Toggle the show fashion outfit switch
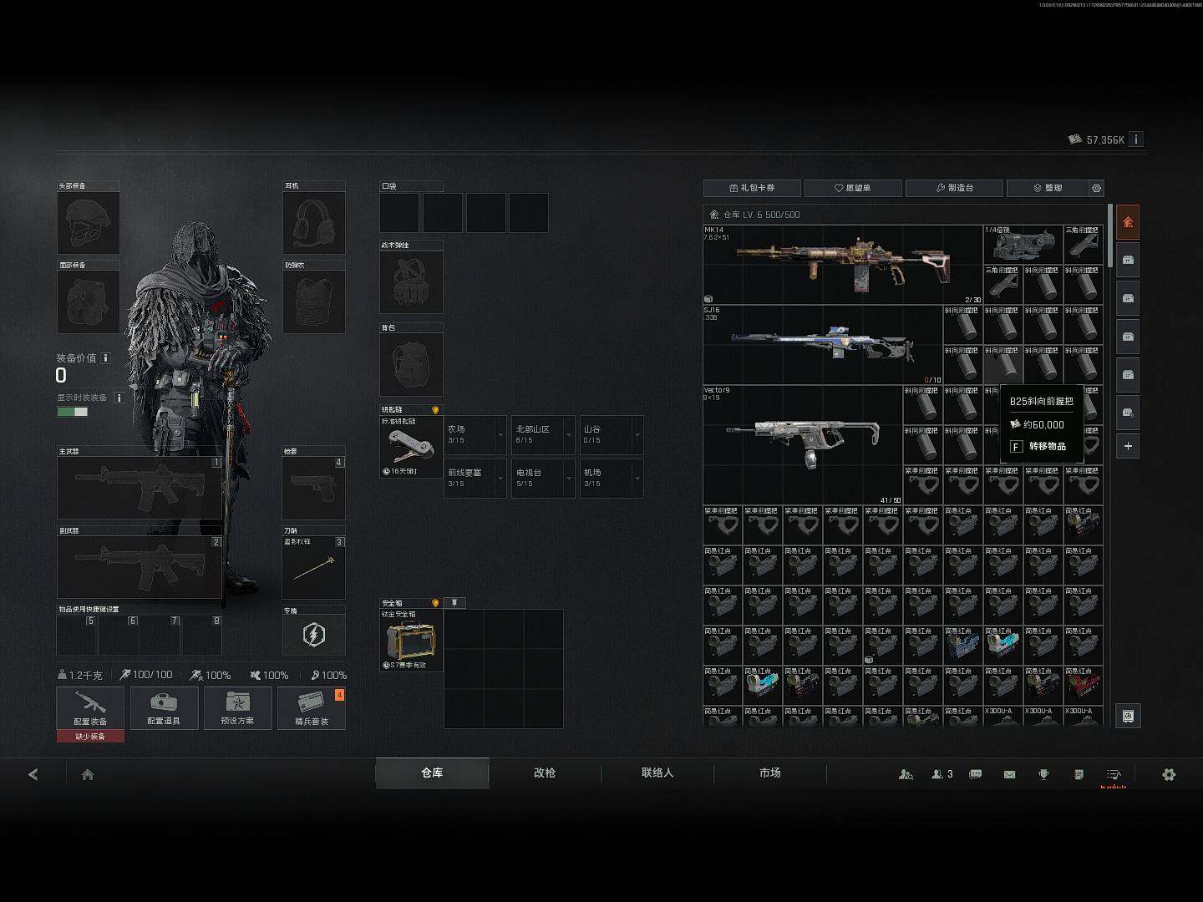Screen dimensions: 1203x902 73,412
